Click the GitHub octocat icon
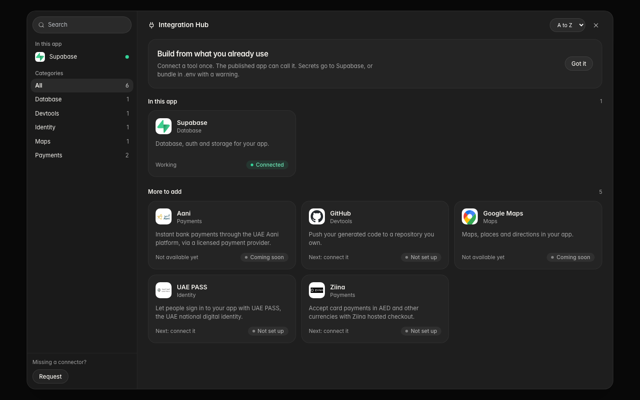 (x=317, y=216)
